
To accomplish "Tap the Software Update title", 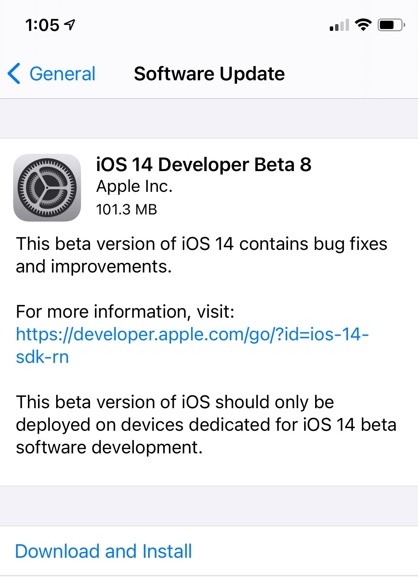I will pyautogui.click(x=209, y=74).
